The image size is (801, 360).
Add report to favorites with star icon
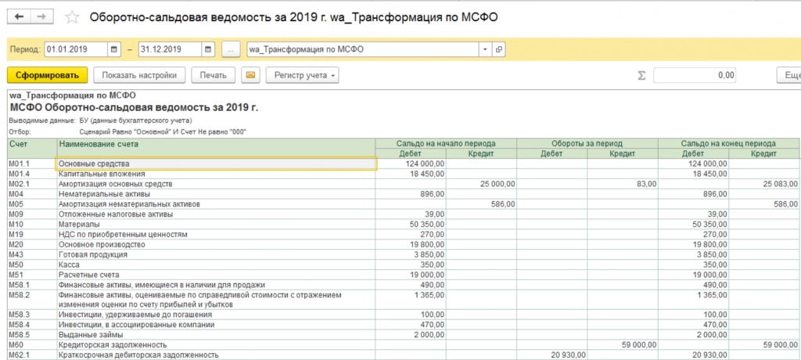(x=72, y=17)
